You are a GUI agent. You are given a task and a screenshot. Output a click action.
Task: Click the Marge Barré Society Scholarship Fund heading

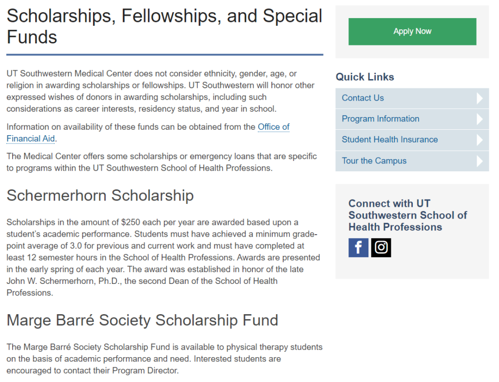(142, 320)
